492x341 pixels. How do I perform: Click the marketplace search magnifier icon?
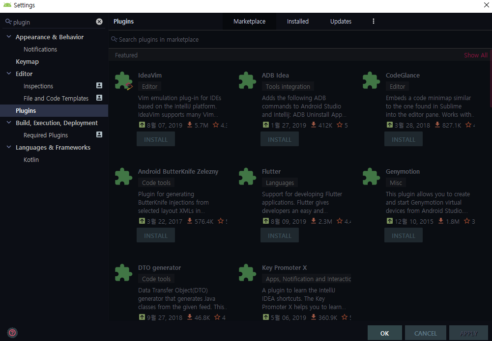(x=114, y=39)
